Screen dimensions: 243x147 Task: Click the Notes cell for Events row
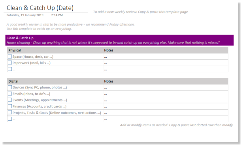[166, 100]
